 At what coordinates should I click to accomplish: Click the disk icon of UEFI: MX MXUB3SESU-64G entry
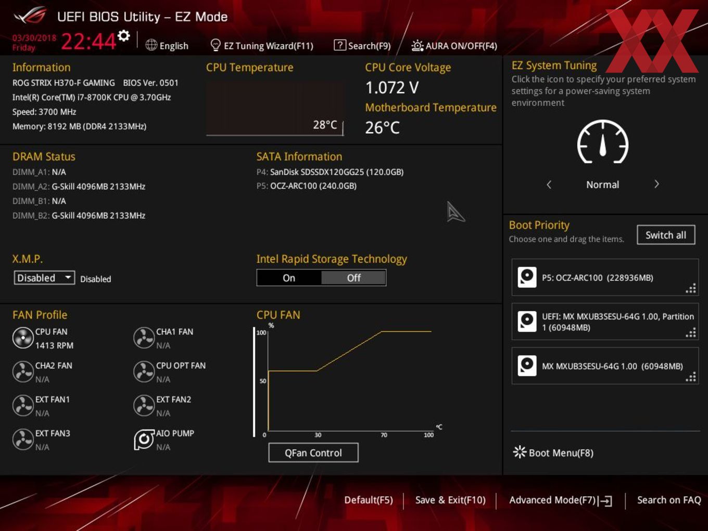point(527,321)
